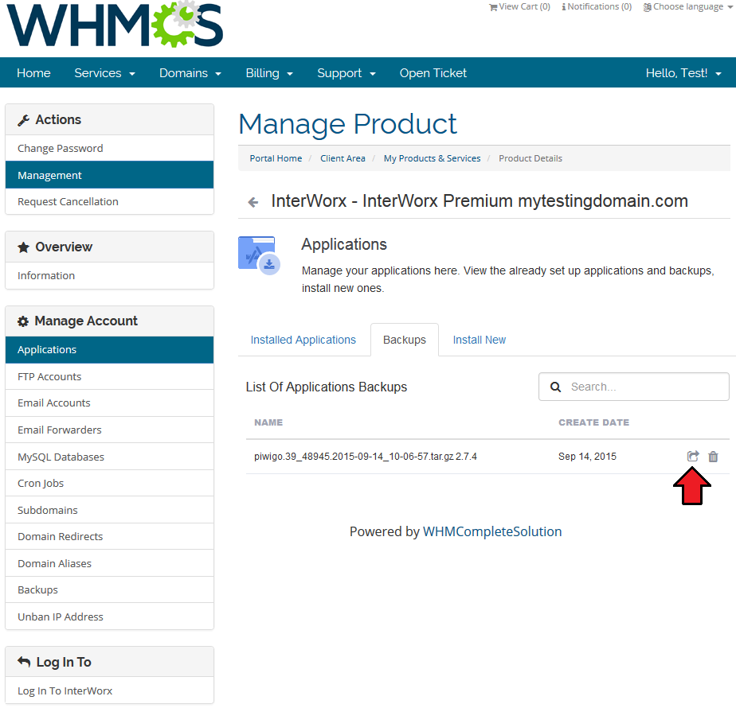
Task: Switch to Installed Applications tab
Action: click(x=303, y=340)
